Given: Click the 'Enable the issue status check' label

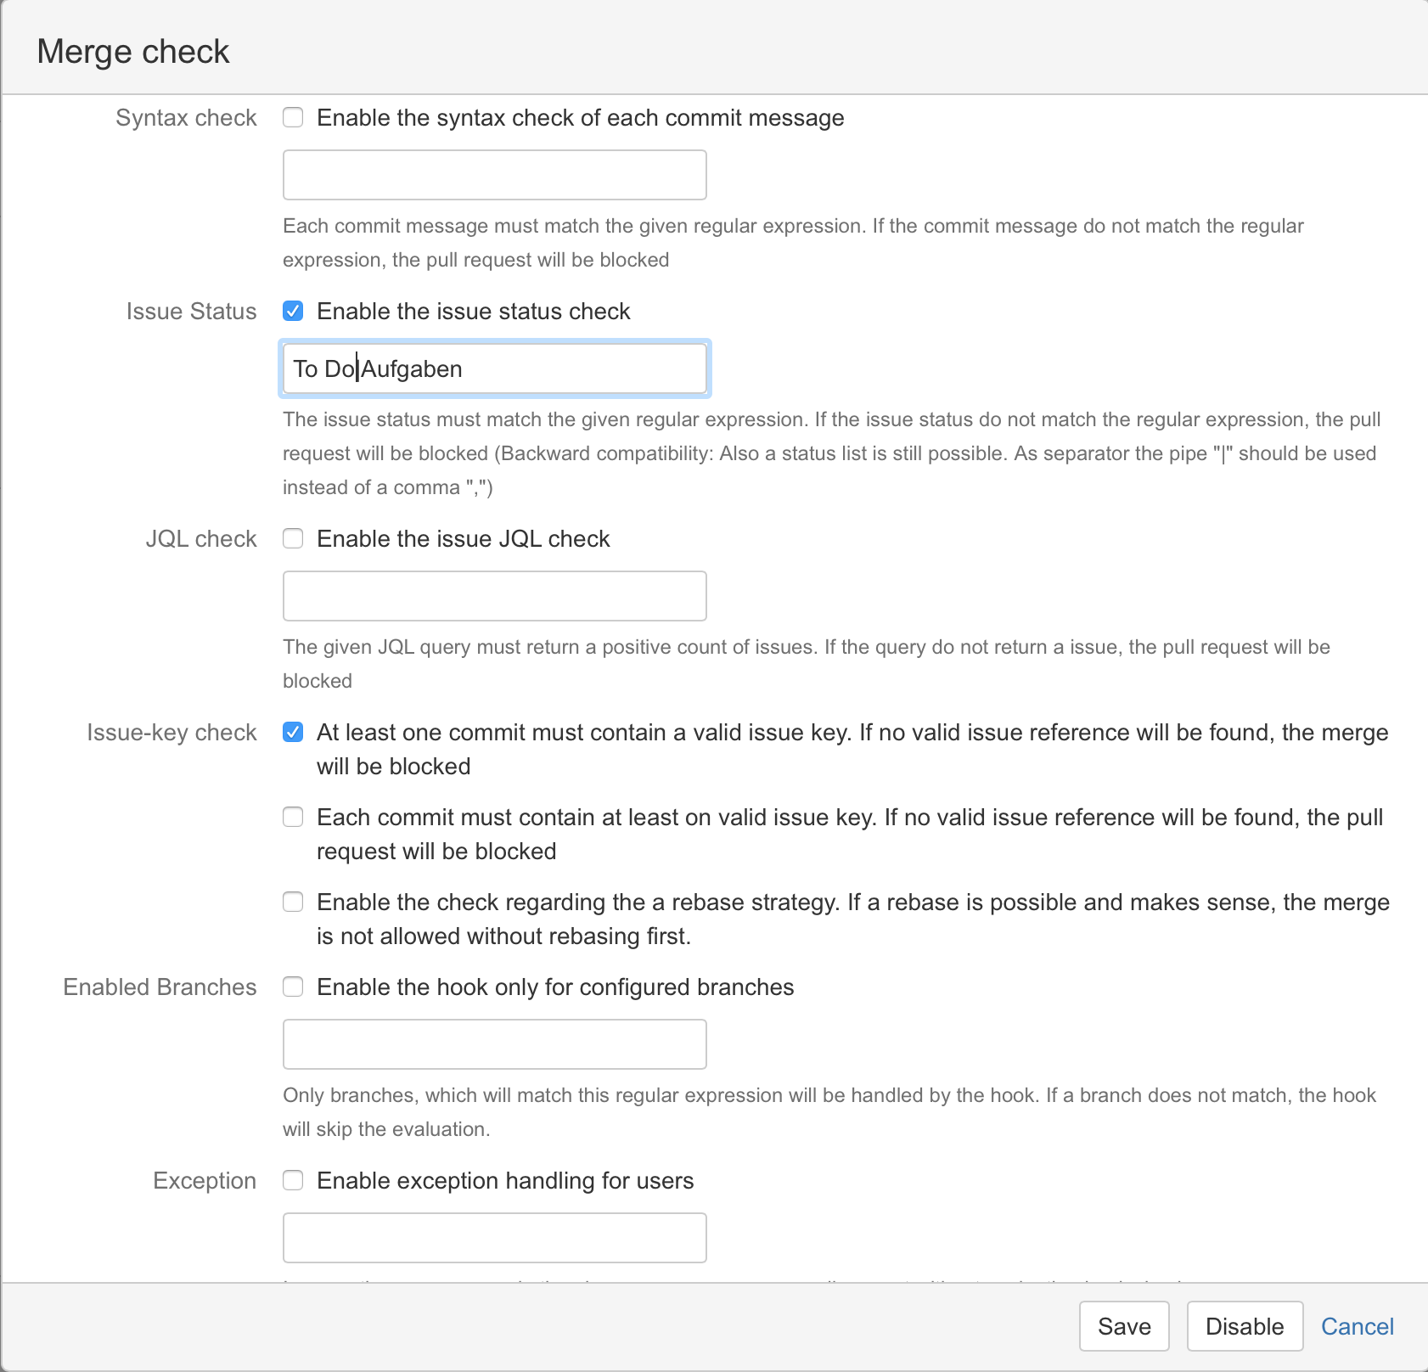Looking at the screenshot, I should tap(473, 312).
